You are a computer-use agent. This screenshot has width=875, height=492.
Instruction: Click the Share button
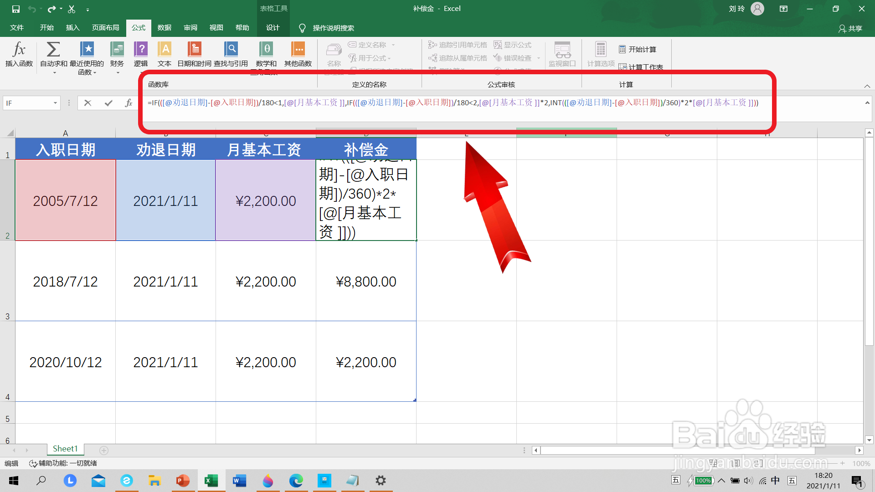coord(850,28)
